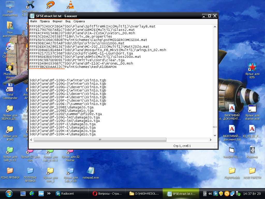The image size is (265, 199).
Task: Open ViewIMF-V1... desktop icon
Action: [232, 152]
